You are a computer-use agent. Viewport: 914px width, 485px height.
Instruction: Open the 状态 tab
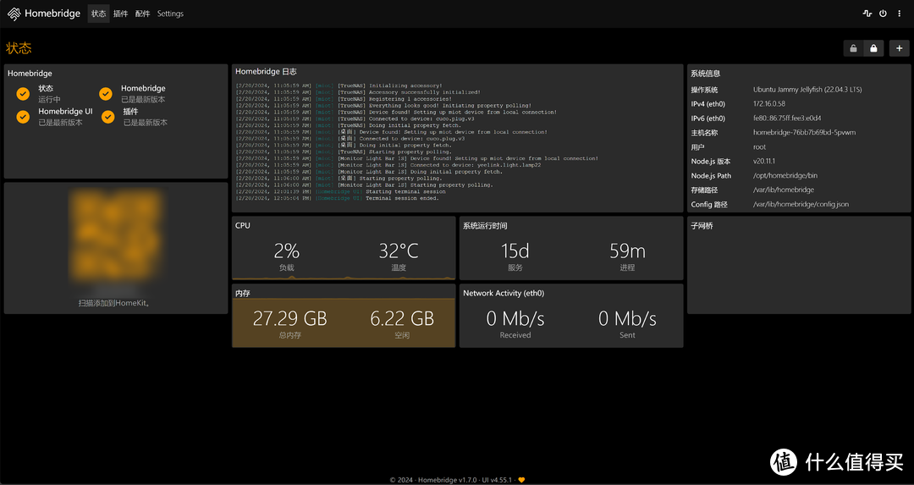98,14
